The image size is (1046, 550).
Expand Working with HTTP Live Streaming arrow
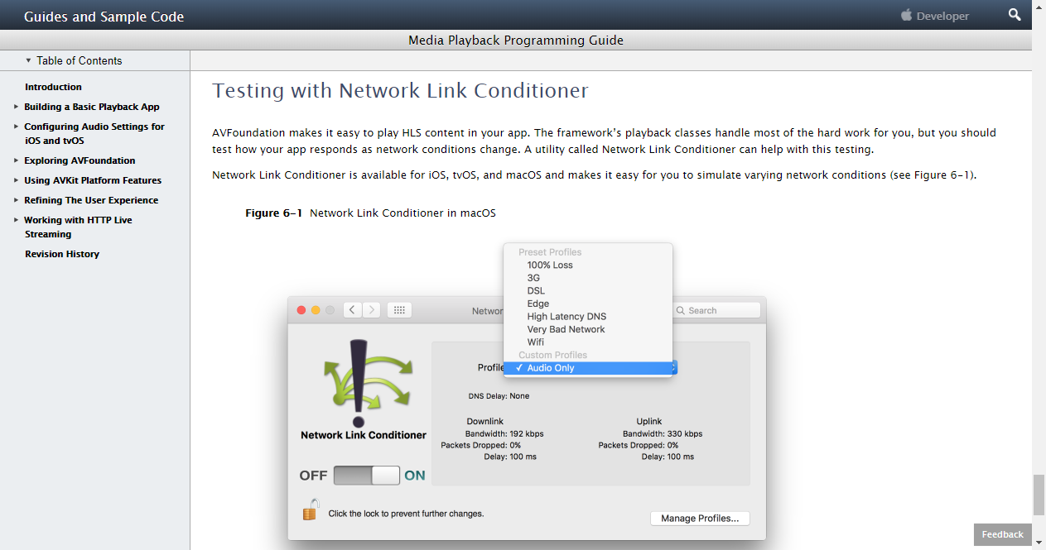[x=17, y=220]
